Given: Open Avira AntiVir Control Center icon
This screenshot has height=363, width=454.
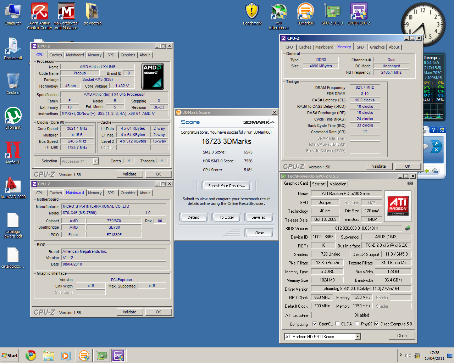Looking at the screenshot, I should tap(39, 16).
